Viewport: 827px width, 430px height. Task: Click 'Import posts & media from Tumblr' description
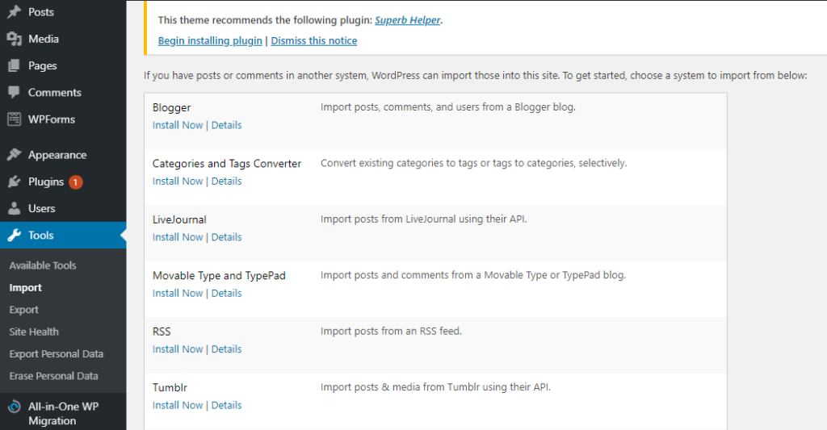pos(435,386)
